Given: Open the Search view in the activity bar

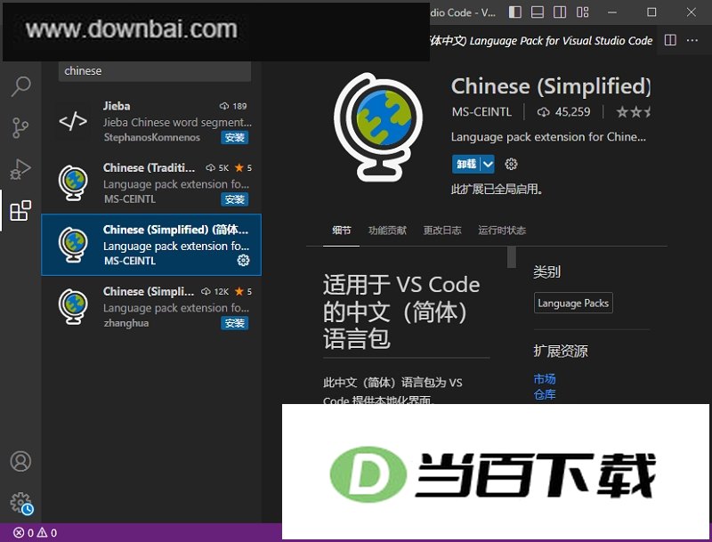Looking at the screenshot, I should click(x=20, y=86).
